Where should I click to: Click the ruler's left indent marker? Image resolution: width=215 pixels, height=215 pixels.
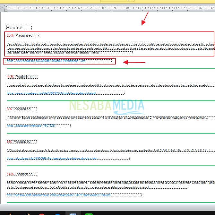[6, 7]
